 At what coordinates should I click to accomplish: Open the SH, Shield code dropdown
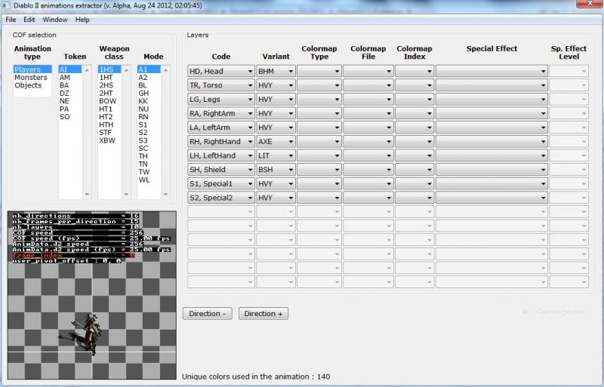coord(221,170)
